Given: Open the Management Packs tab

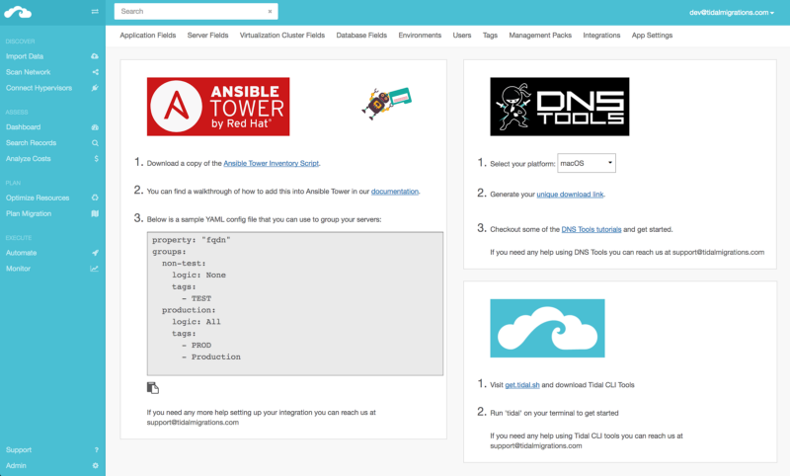Looking at the screenshot, I should (x=540, y=36).
